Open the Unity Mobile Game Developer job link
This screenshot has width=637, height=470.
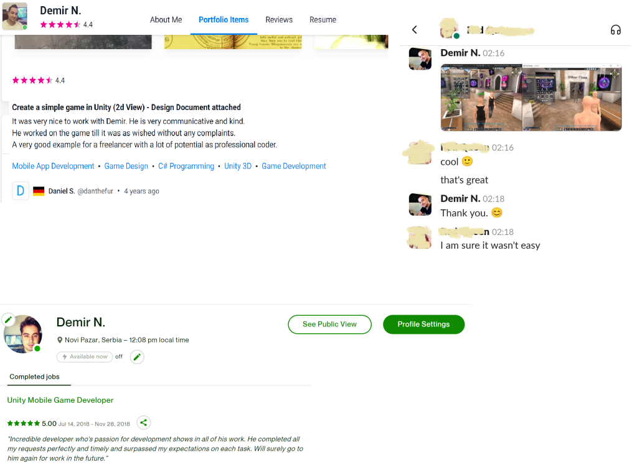[x=60, y=400]
